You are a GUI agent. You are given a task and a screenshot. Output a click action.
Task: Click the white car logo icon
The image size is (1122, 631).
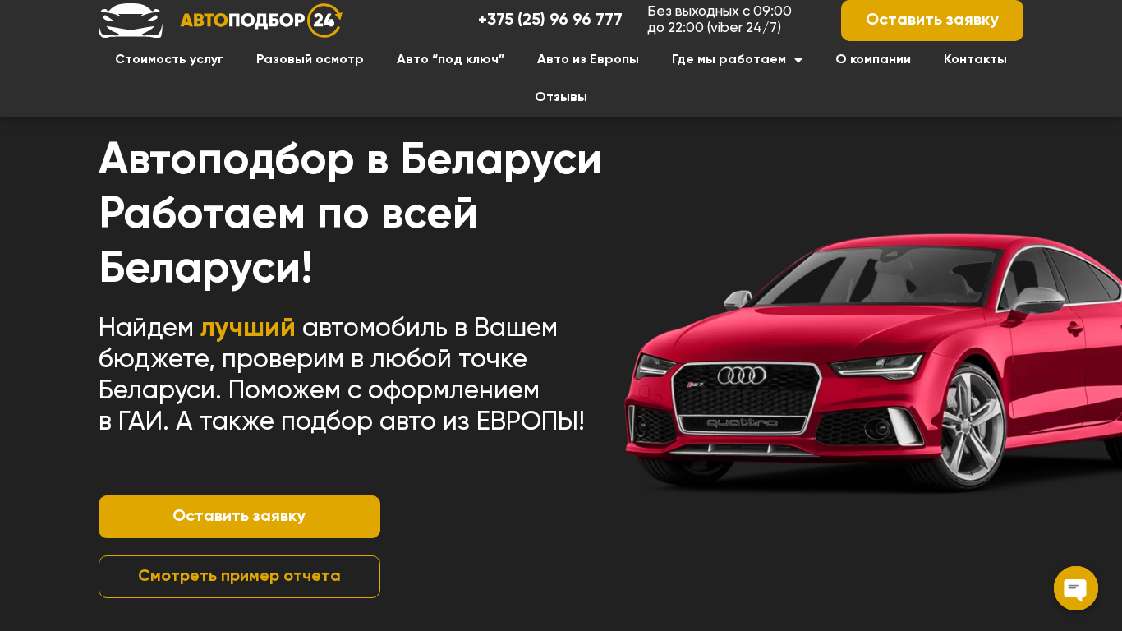[x=131, y=20]
